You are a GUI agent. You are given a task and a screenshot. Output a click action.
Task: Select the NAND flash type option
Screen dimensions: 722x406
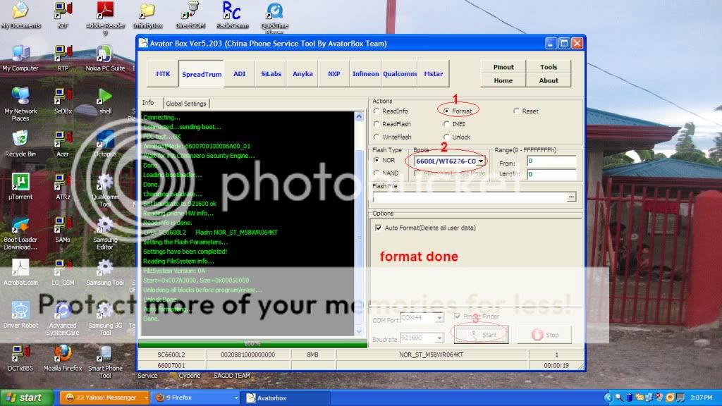(x=377, y=173)
